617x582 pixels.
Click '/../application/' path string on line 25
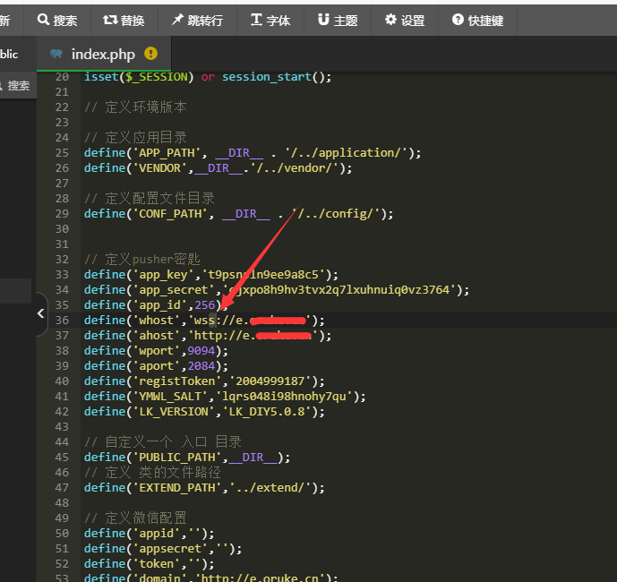pyautogui.click(x=347, y=153)
